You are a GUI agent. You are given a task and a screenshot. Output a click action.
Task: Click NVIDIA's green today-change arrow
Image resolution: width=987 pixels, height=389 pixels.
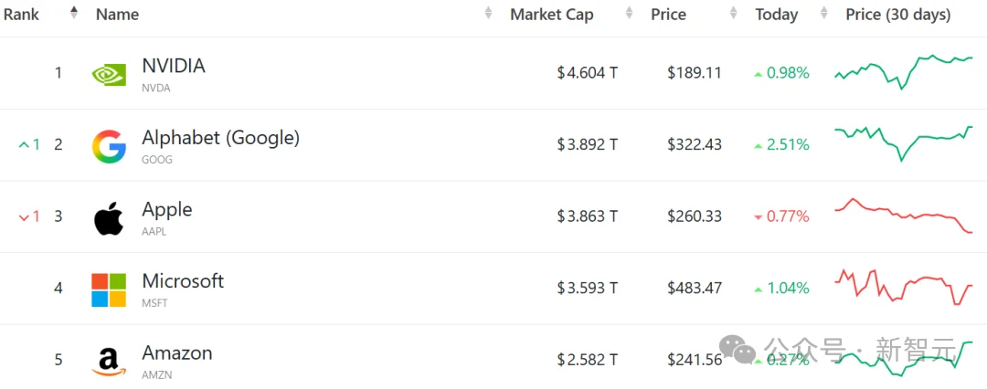[758, 73]
